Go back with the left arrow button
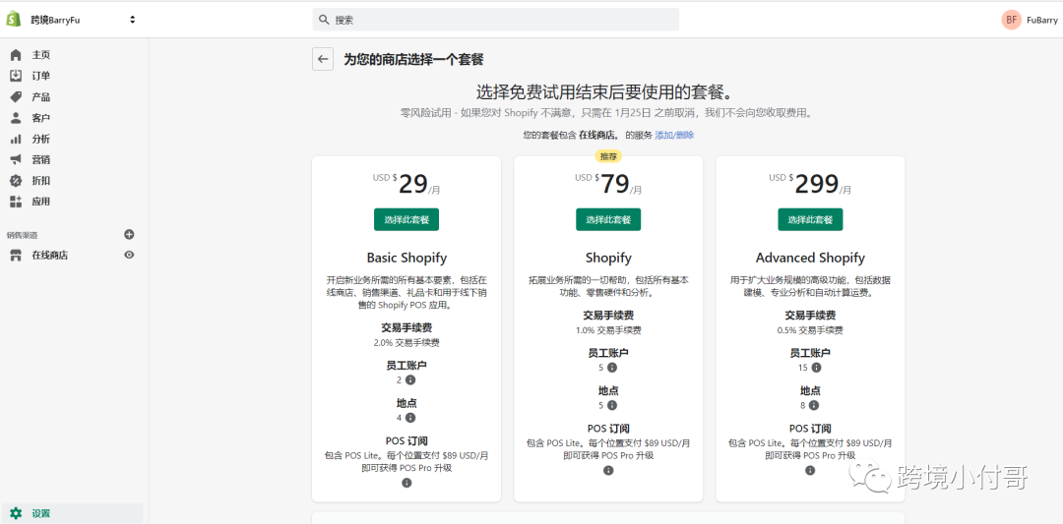The width and height of the screenshot is (1063, 524). [323, 59]
